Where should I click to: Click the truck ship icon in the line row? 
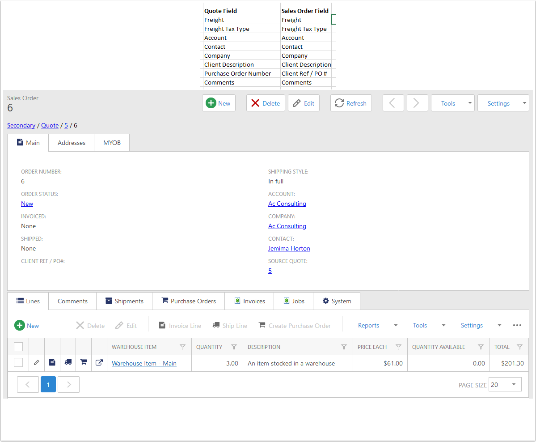click(68, 362)
